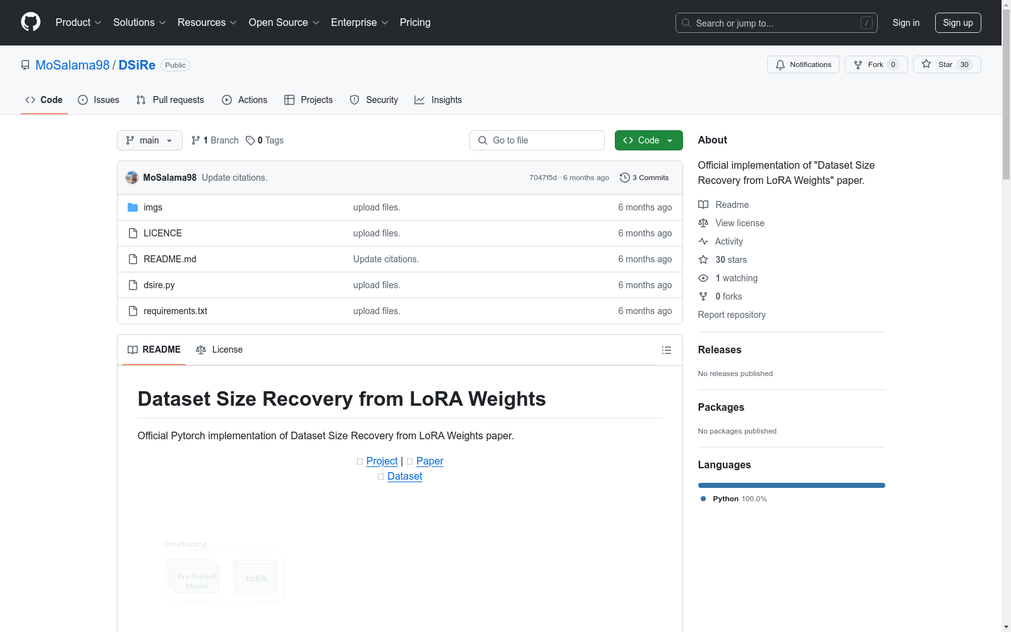Switch to the Actions tab
The height and width of the screenshot is (632, 1011).
pyautogui.click(x=245, y=100)
